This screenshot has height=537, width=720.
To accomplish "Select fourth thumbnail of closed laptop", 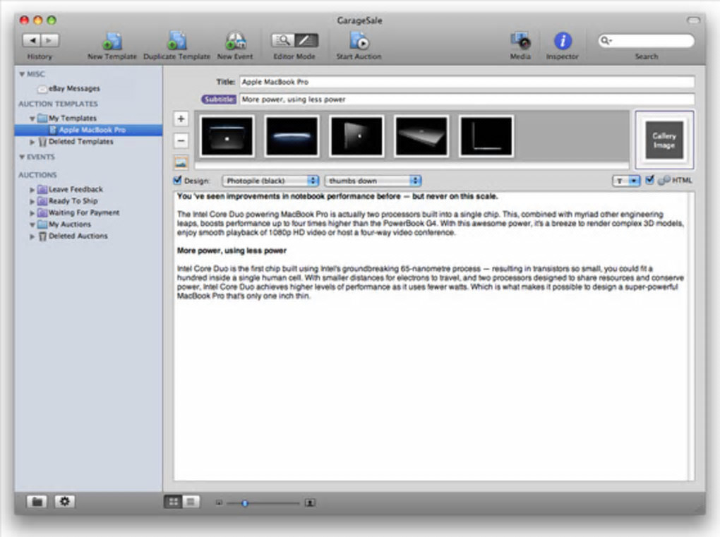I will tap(421, 136).
